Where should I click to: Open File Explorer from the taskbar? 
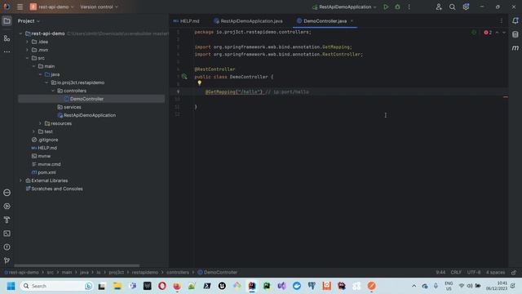click(x=117, y=286)
